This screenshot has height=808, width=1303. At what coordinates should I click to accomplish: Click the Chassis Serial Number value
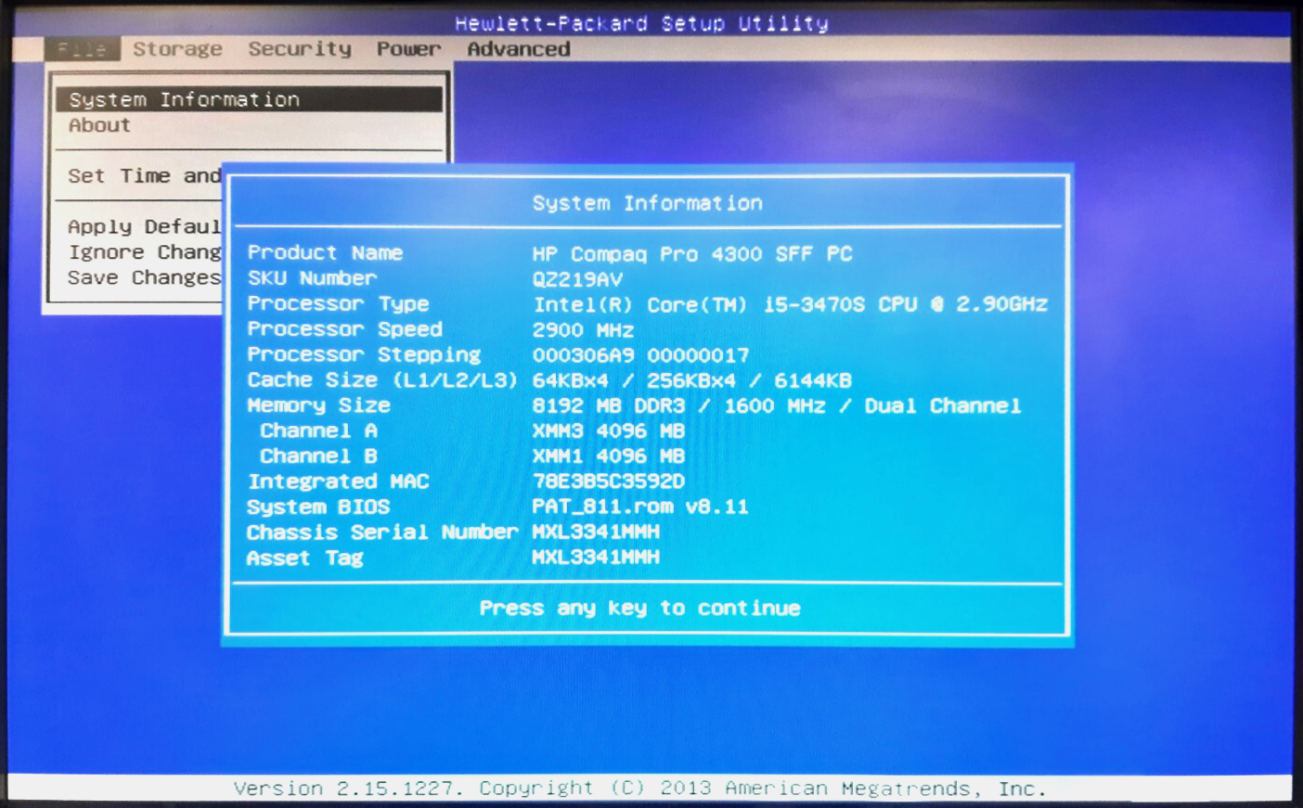tap(596, 532)
